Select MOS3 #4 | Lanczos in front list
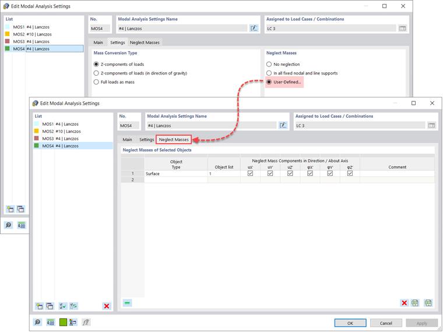The width and height of the screenshot is (443, 332). (73, 139)
